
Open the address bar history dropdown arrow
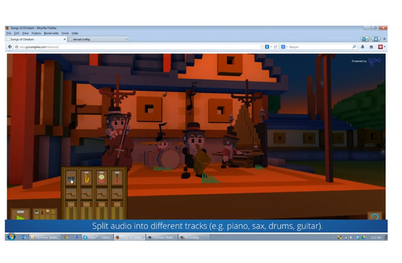pos(272,47)
